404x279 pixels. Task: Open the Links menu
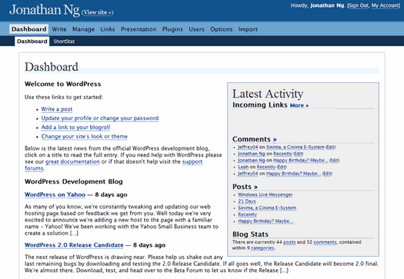tap(108, 29)
